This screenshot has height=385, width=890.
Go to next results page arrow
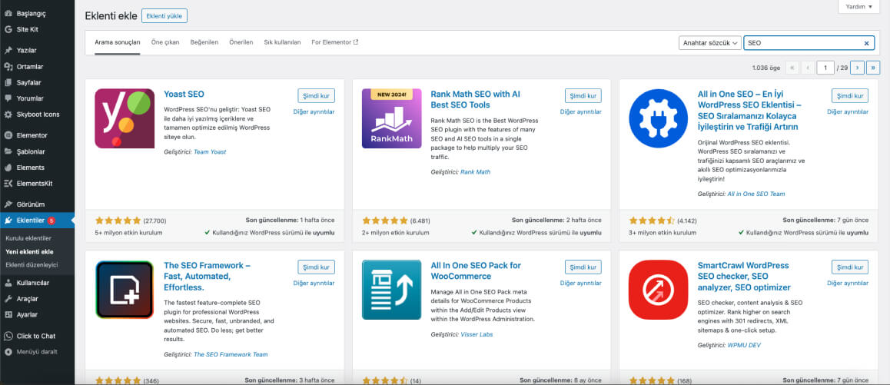click(x=857, y=68)
